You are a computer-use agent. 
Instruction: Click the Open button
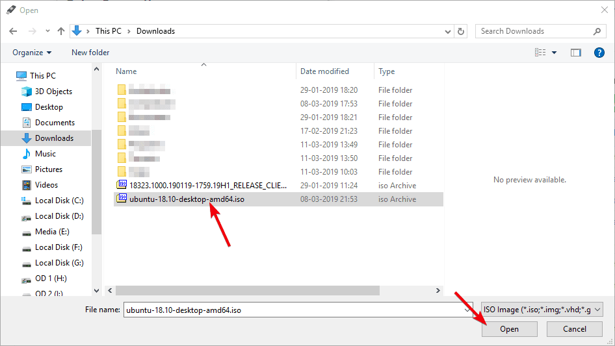[x=510, y=329]
